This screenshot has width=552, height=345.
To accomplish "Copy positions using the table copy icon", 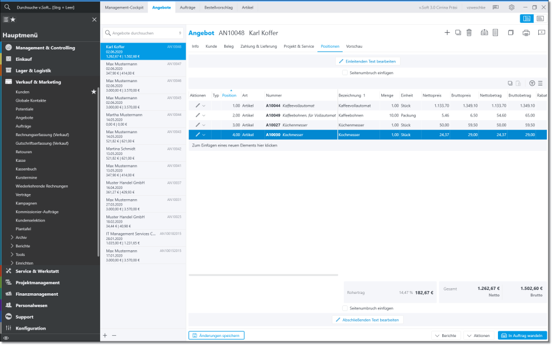I will pos(510,83).
